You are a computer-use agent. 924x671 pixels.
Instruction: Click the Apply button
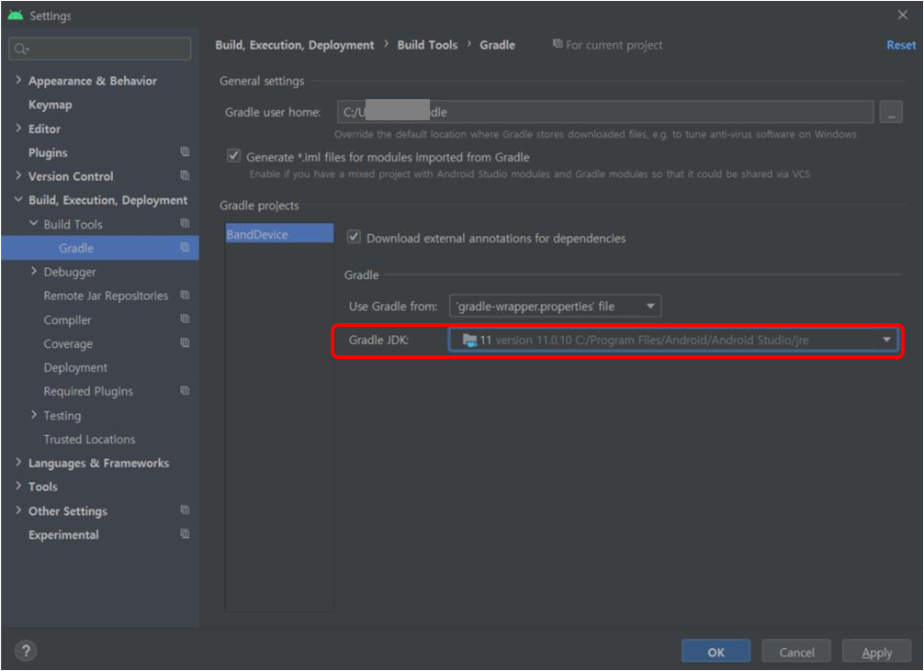pos(876,652)
